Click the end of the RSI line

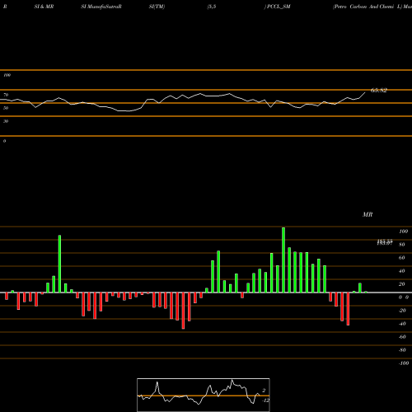pyautogui.click(x=365, y=92)
